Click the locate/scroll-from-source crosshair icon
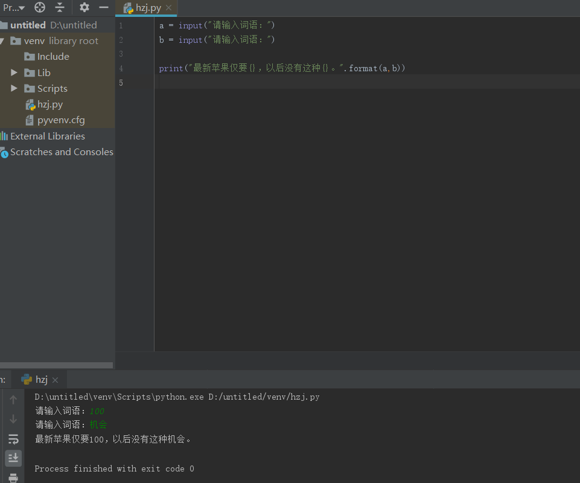 (x=40, y=7)
